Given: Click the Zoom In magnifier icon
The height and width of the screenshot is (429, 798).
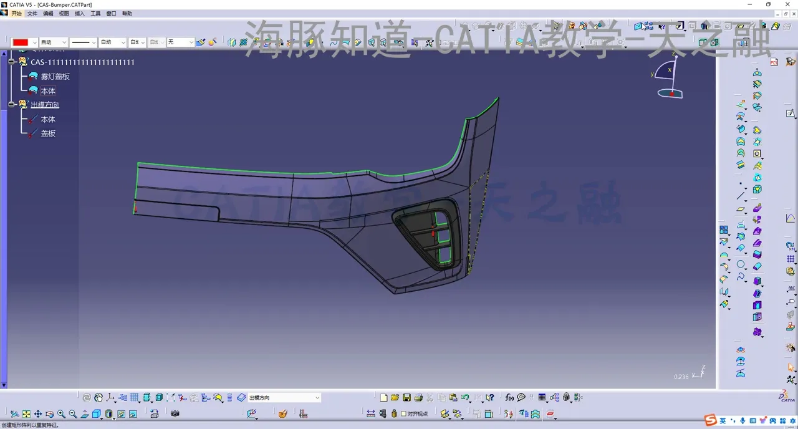Looking at the screenshot, I should pos(61,414).
